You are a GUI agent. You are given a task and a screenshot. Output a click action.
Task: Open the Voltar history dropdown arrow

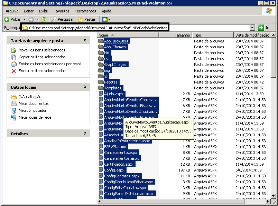[25, 19]
